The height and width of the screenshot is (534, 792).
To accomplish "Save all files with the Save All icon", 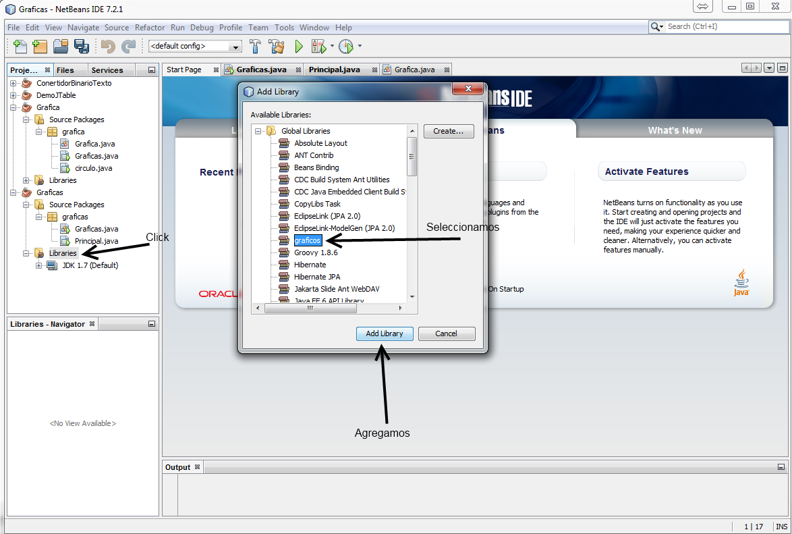I will pyautogui.click(x=81, y=46).
